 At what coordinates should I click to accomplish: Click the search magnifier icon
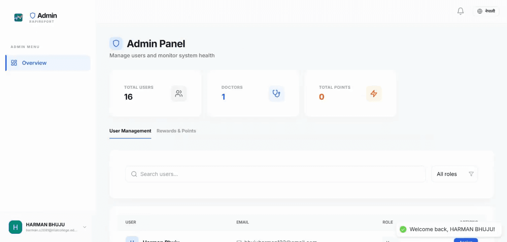(134, 174)
